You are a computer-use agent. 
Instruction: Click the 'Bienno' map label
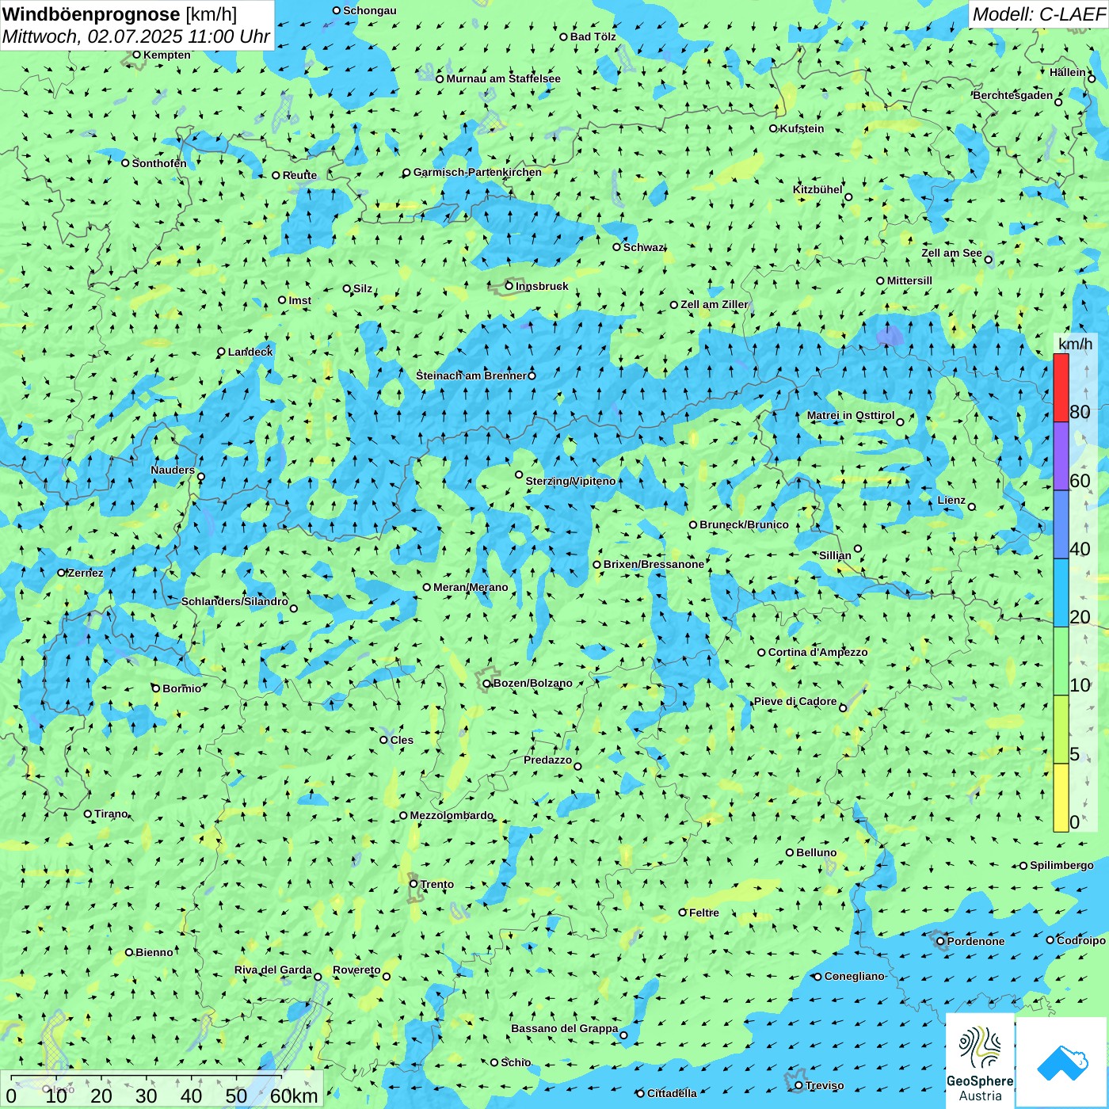click(x=154, y=952)
